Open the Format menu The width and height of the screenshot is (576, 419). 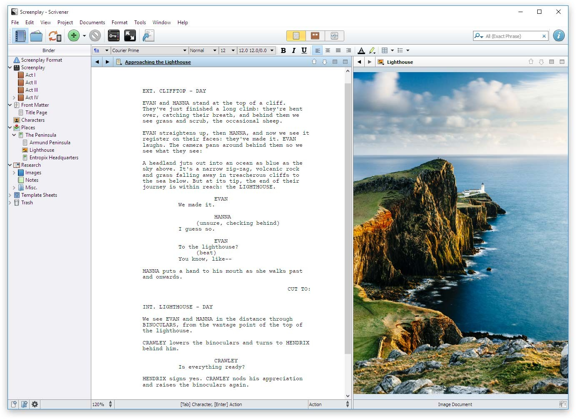[x=120, y=22]
